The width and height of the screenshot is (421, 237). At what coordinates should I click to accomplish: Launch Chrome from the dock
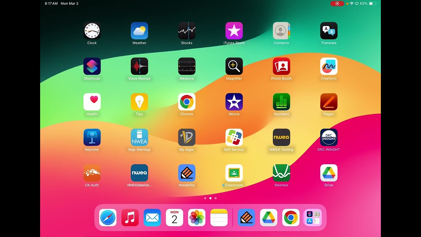pyautogui.click(x=291, y=218)
